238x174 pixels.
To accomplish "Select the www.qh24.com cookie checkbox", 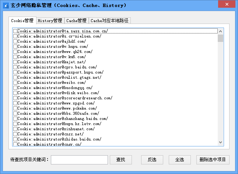I will click(15, 52).
